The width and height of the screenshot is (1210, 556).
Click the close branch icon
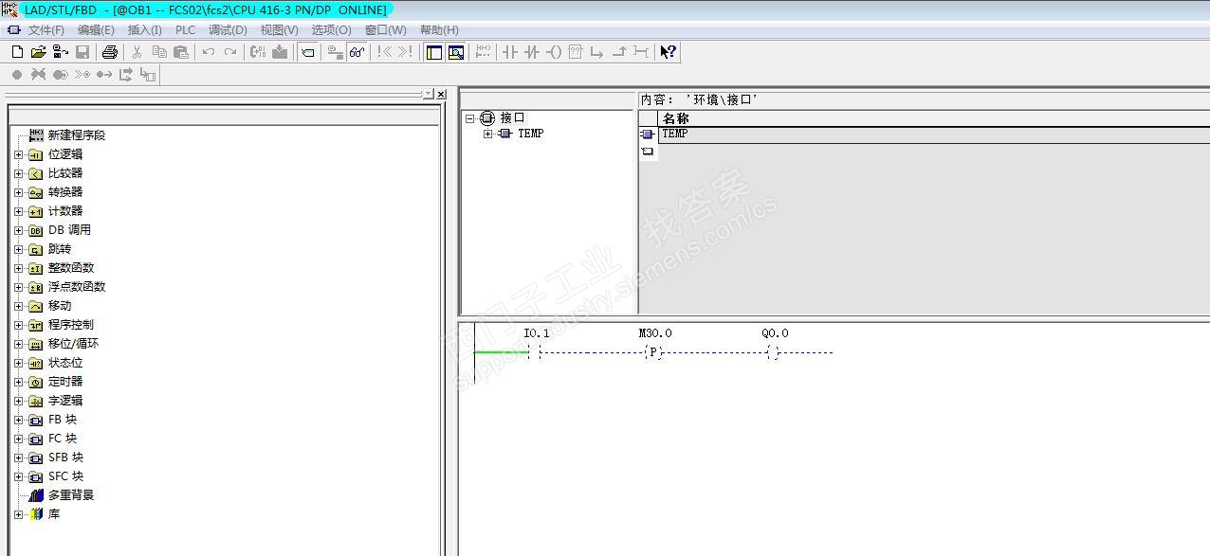click(619, 52)
